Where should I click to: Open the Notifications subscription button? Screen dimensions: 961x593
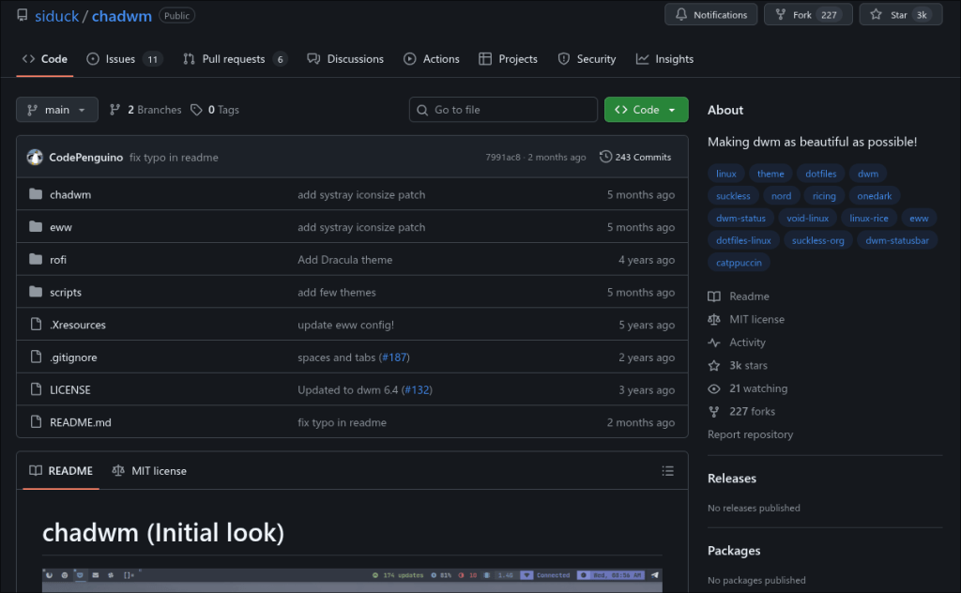[x=709, y=15]
